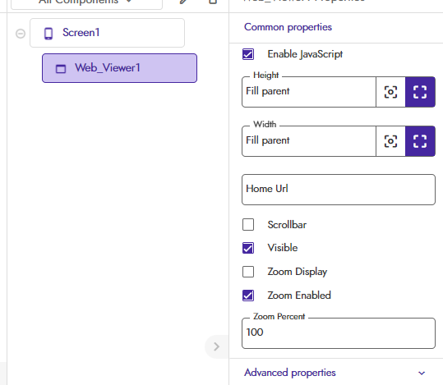Turn off Zoom Enabled checkbox

point(248,296)
